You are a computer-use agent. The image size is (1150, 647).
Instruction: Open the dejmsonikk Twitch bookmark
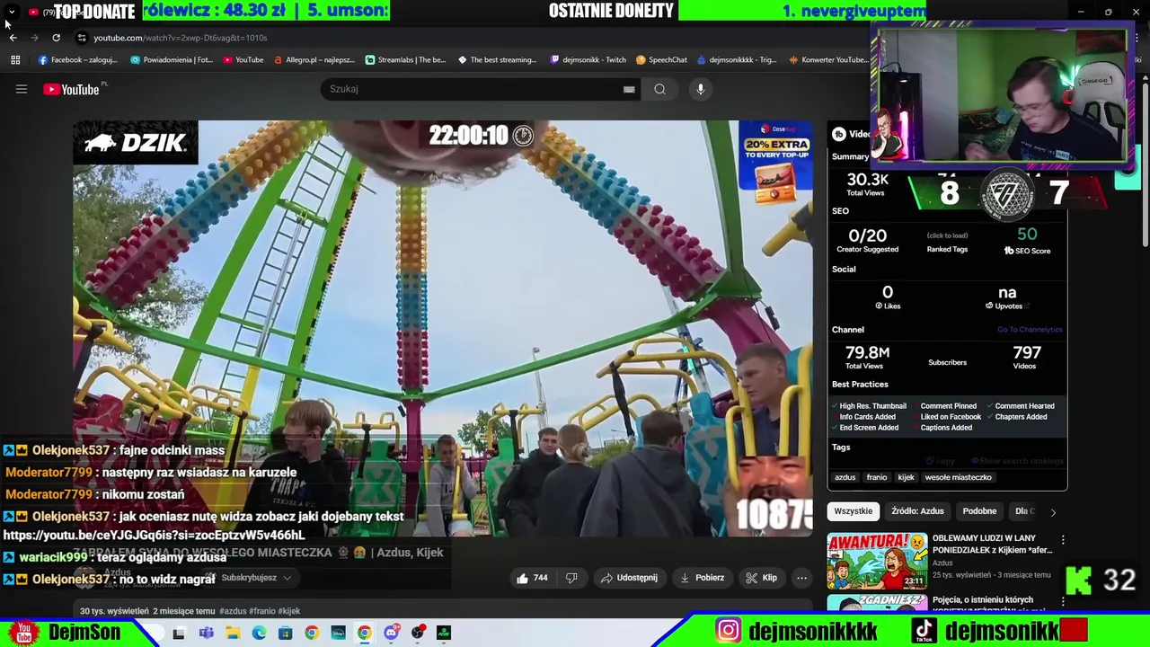pos(588,60)
